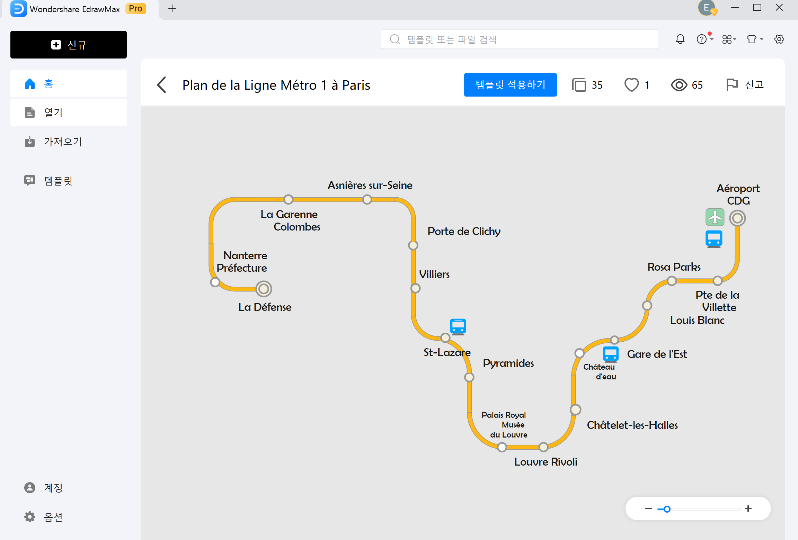Click the Plan de la Ligne Métro title

click(x=276, y=85)
